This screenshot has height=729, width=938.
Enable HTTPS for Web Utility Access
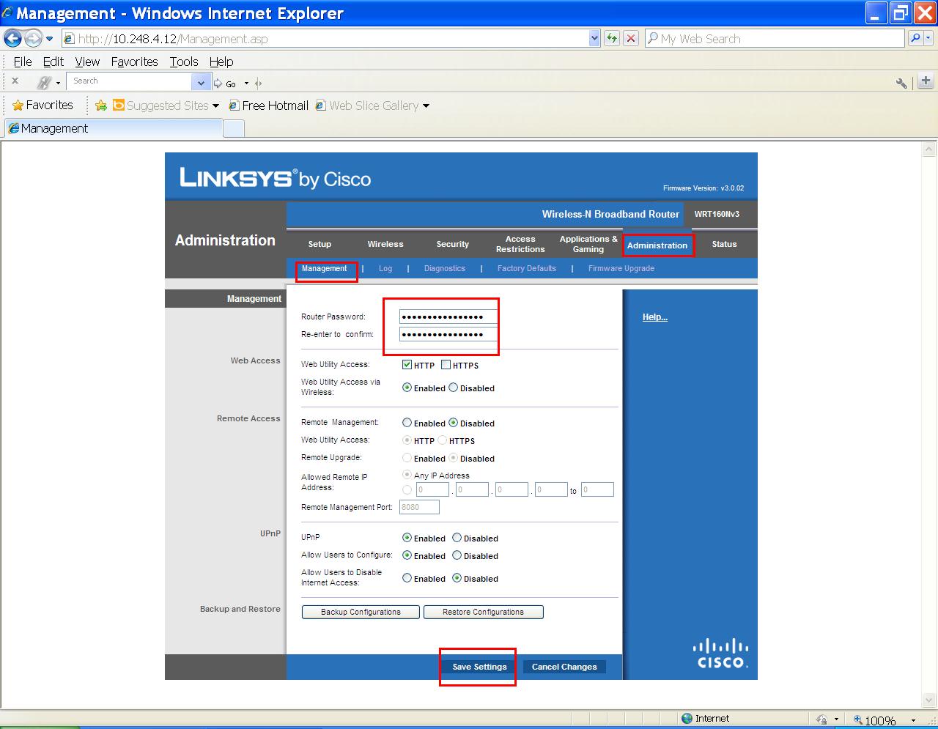coord(446,364)
